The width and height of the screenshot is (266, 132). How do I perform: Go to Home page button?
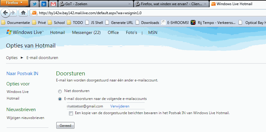[x=23, y=13]
